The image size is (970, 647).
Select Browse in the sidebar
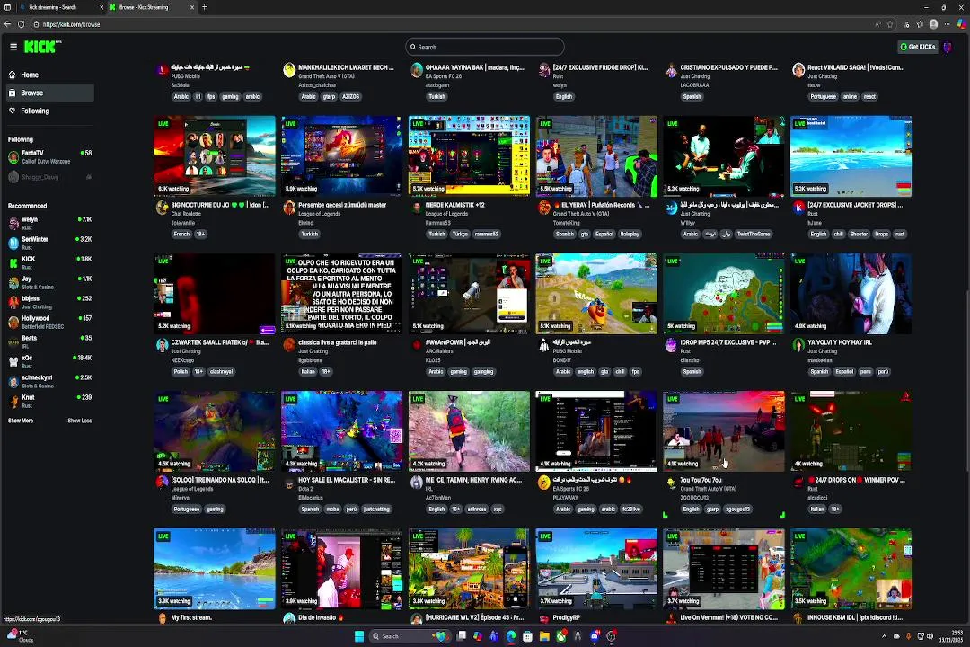coord(50,93)
